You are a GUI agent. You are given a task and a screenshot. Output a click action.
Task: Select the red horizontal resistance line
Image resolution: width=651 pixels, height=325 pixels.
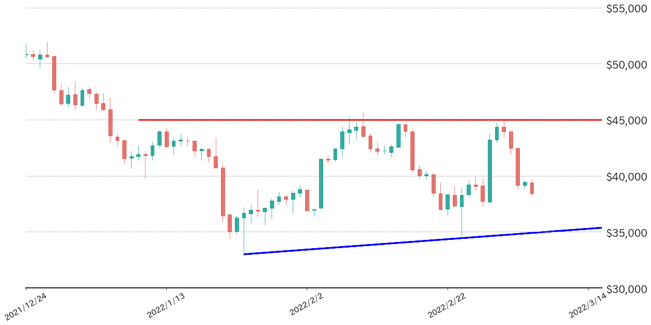tap(361, 120)
